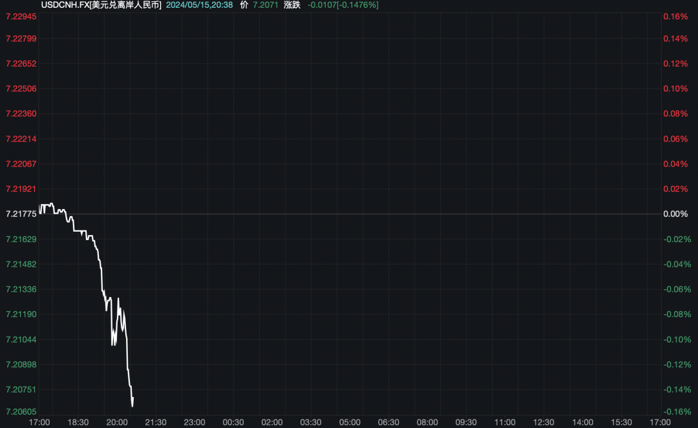Viewport: 698px width, 428px height.
Task: Click the 18:30 time axis label
Action: click(78, 422)
